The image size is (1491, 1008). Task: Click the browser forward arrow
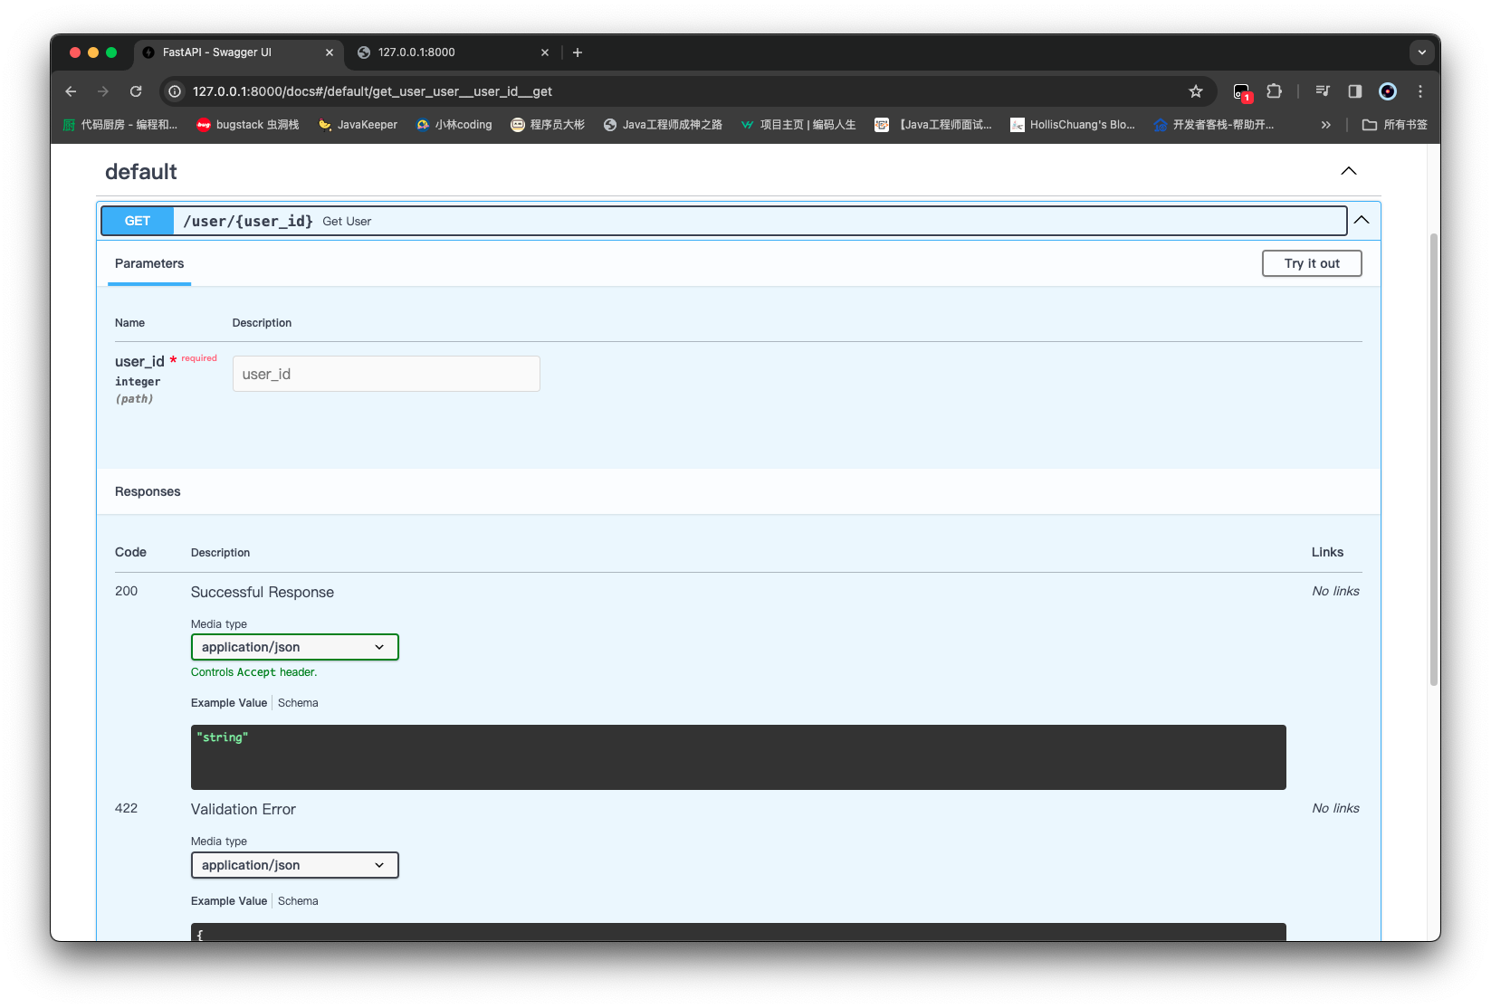click(x=103, y=91)
